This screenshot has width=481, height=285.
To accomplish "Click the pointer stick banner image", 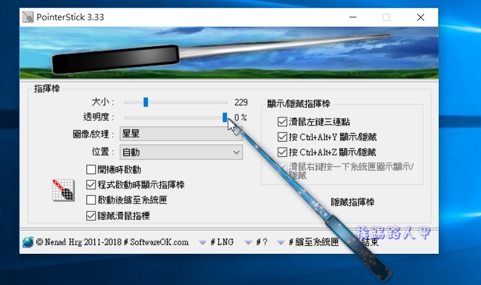I will (229, 53).
